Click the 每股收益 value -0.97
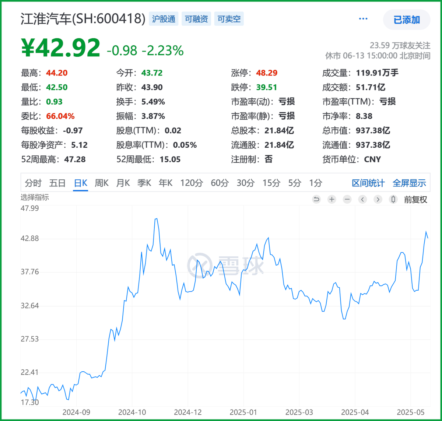The height and width of the screenshot is (421, 442). [73, 130]
